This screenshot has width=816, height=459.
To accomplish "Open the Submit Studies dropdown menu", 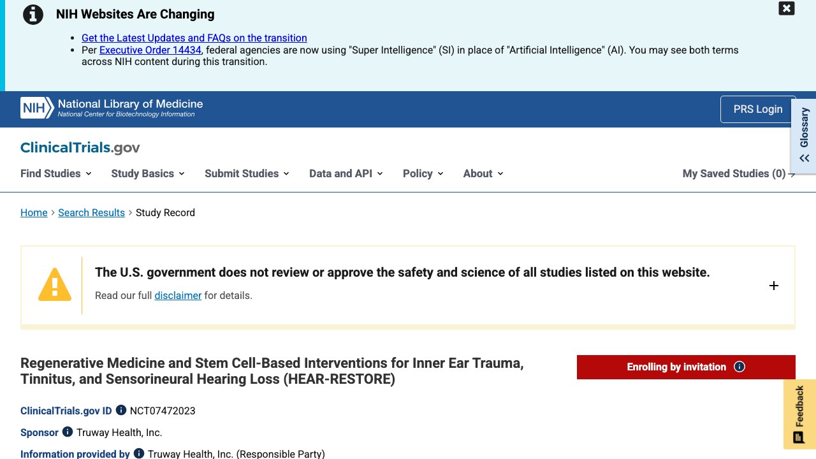I will [x=247, y=173].
